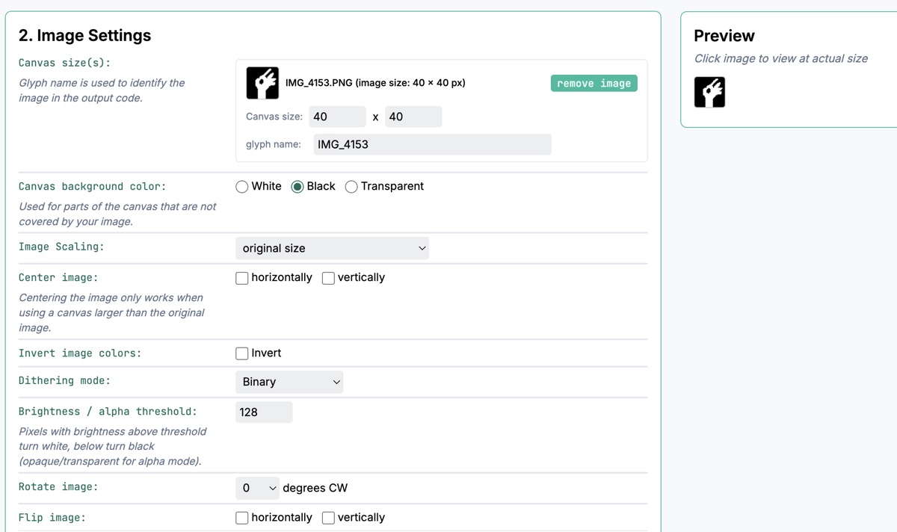Image resolution: width=897 pixels, height=532 pixels.
Task: Open the preview image at actual size
Action: (x=709, y=92)
